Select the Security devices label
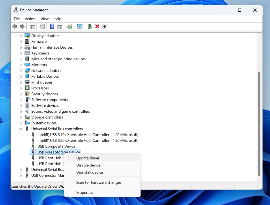The width and height of the screenshot is (270, 205). (45, 94)
